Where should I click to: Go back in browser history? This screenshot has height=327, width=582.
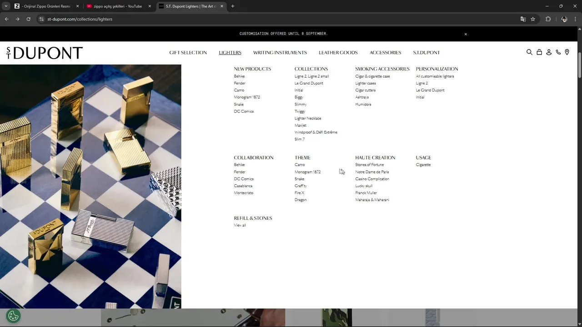pos(6,19)
